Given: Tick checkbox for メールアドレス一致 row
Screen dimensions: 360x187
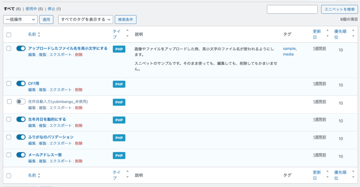Looking at the screenshot, I should (x=9, y=155).
